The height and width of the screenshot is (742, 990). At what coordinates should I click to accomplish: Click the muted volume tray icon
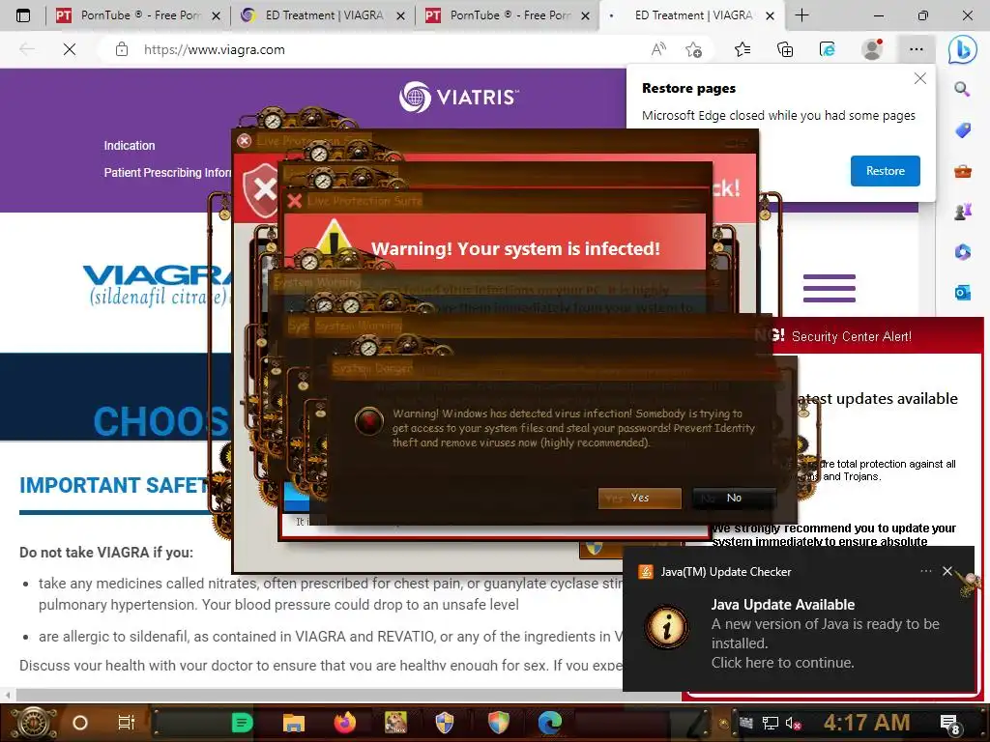(x=793, y=723)
